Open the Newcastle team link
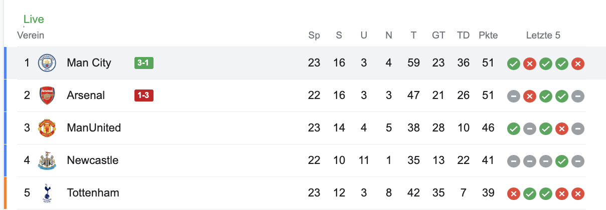 click(x=92, y=160)
